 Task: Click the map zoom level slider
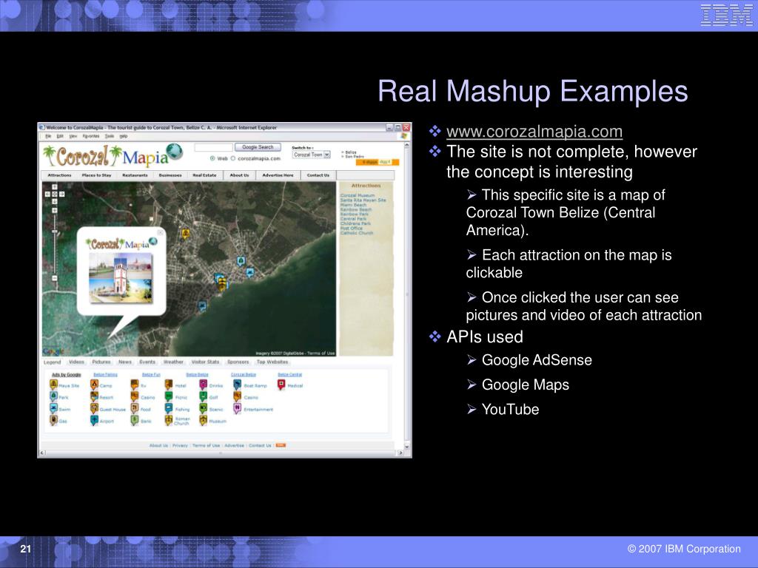pos(55,232)
